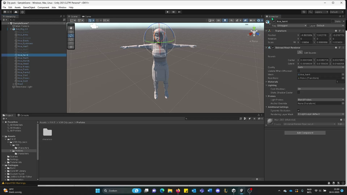Expand the Root object in Hierarchy

pos(13,84)
